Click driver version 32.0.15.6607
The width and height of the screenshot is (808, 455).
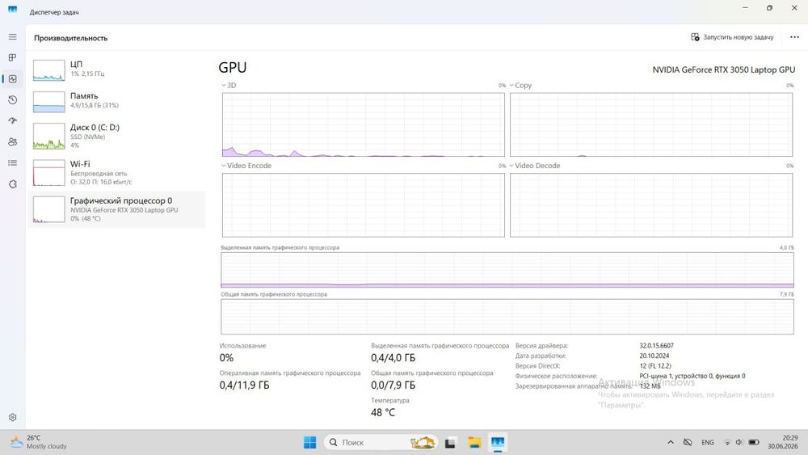coord(656,346)
